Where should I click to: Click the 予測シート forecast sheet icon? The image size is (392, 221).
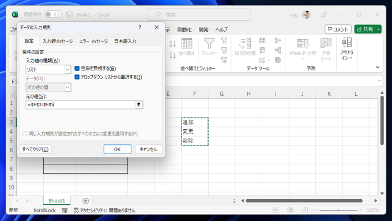[x=326, y=50]
